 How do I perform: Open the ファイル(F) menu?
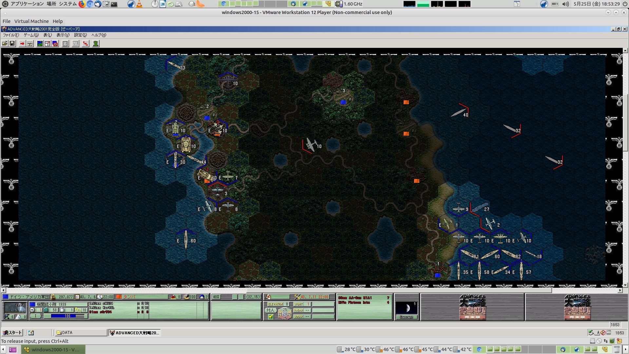(11, 35)
